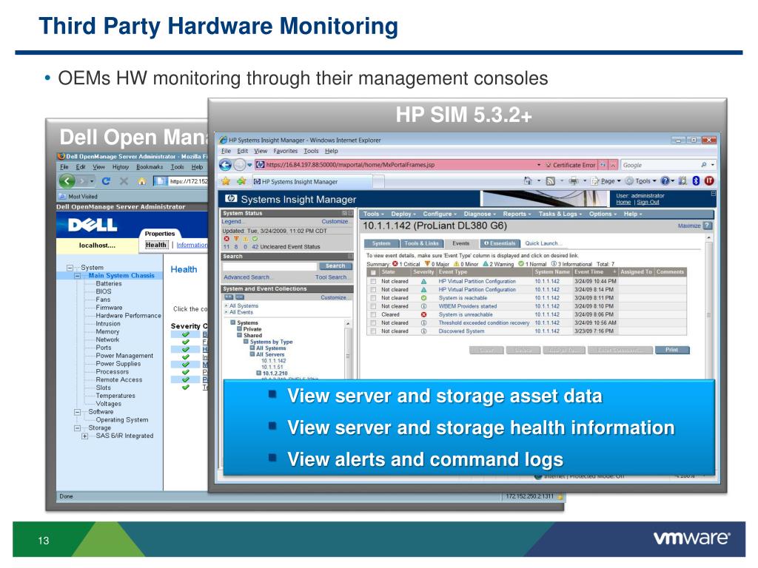
Task: Collapse the System node in Dell tree
Action: click(70, 268)
